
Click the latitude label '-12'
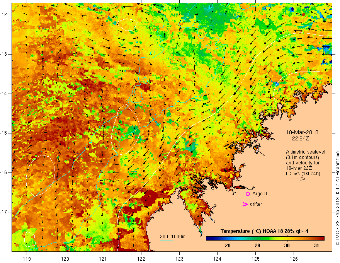coord(4,15)
